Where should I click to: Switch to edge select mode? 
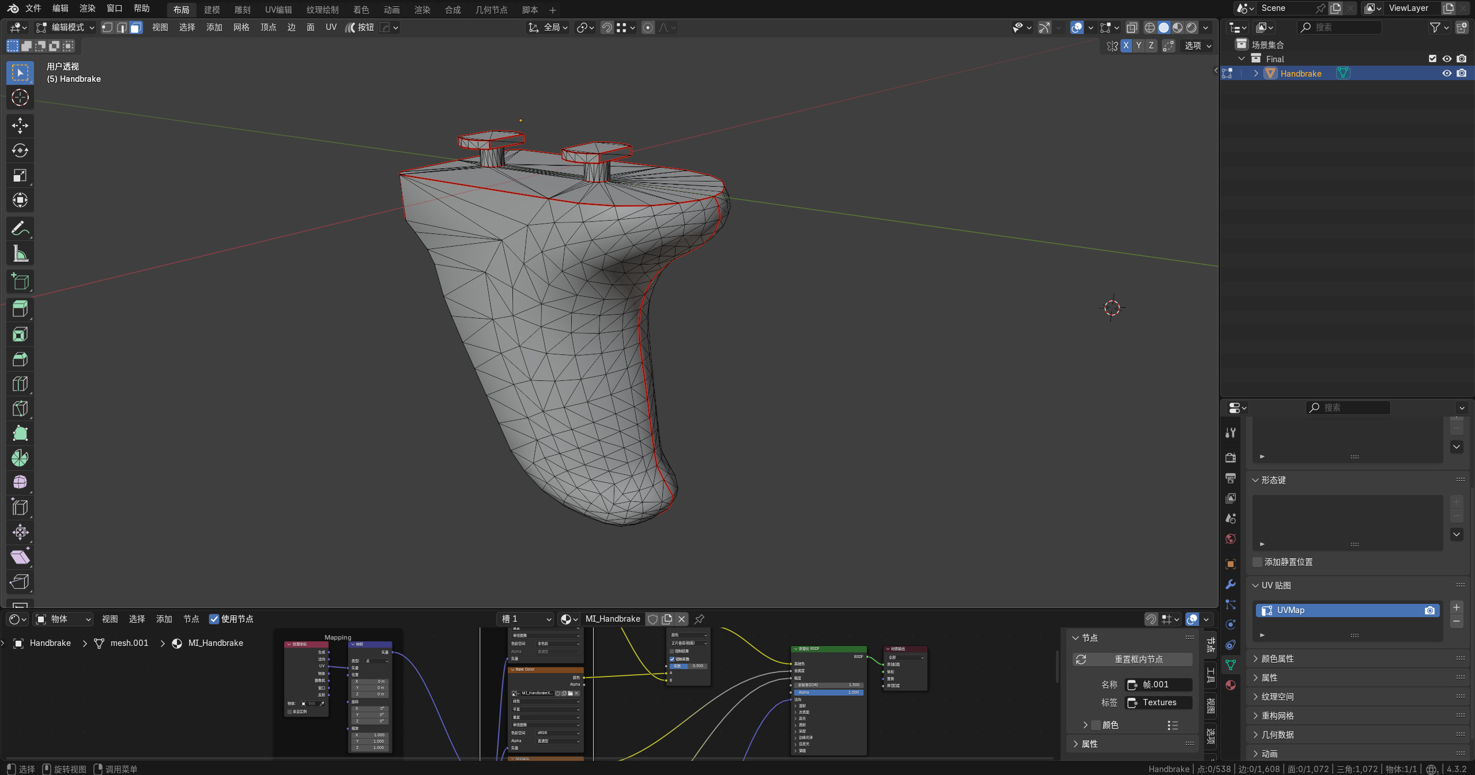[x=122, y=27]
